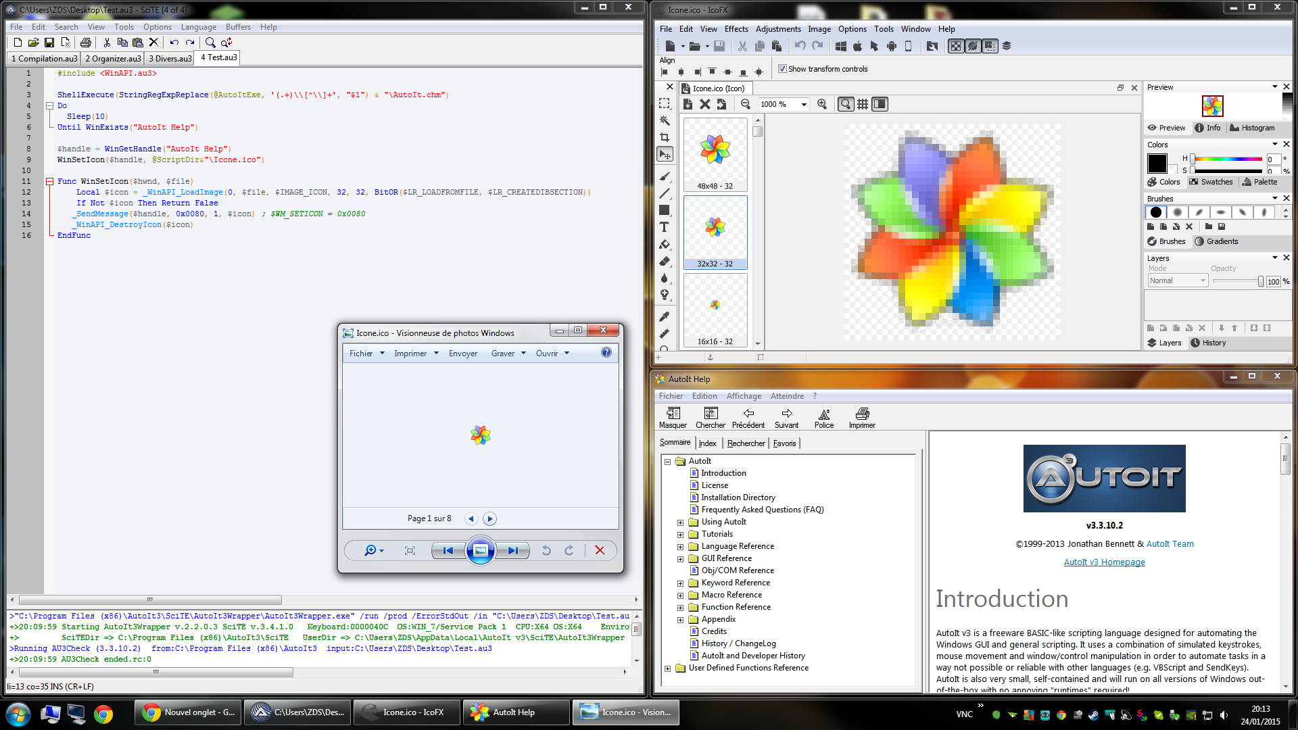Viewport: 1298px width, 730px height.
Task: Toggle the grid display button in IcoFX
Action: pyautogui.click(x=863, y=104)
